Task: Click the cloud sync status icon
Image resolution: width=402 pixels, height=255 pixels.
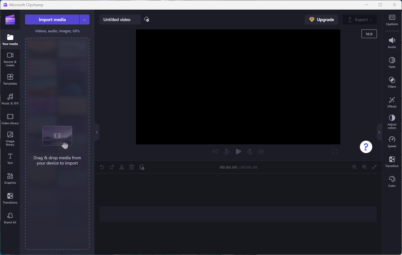Action: click(x=147, y=20)
